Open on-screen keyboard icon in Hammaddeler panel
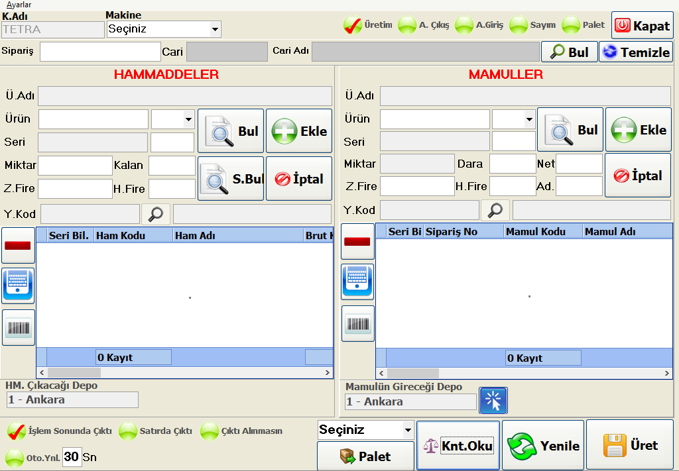 pos(18,286)
